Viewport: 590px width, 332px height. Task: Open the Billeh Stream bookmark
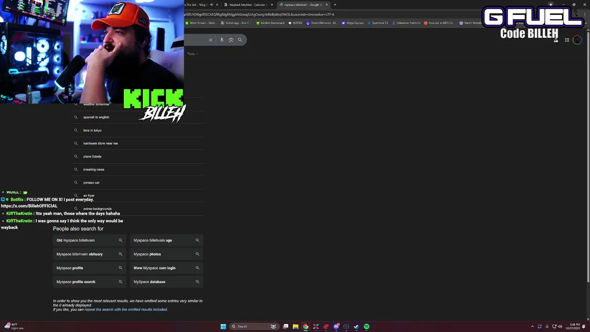pos(201,23)
